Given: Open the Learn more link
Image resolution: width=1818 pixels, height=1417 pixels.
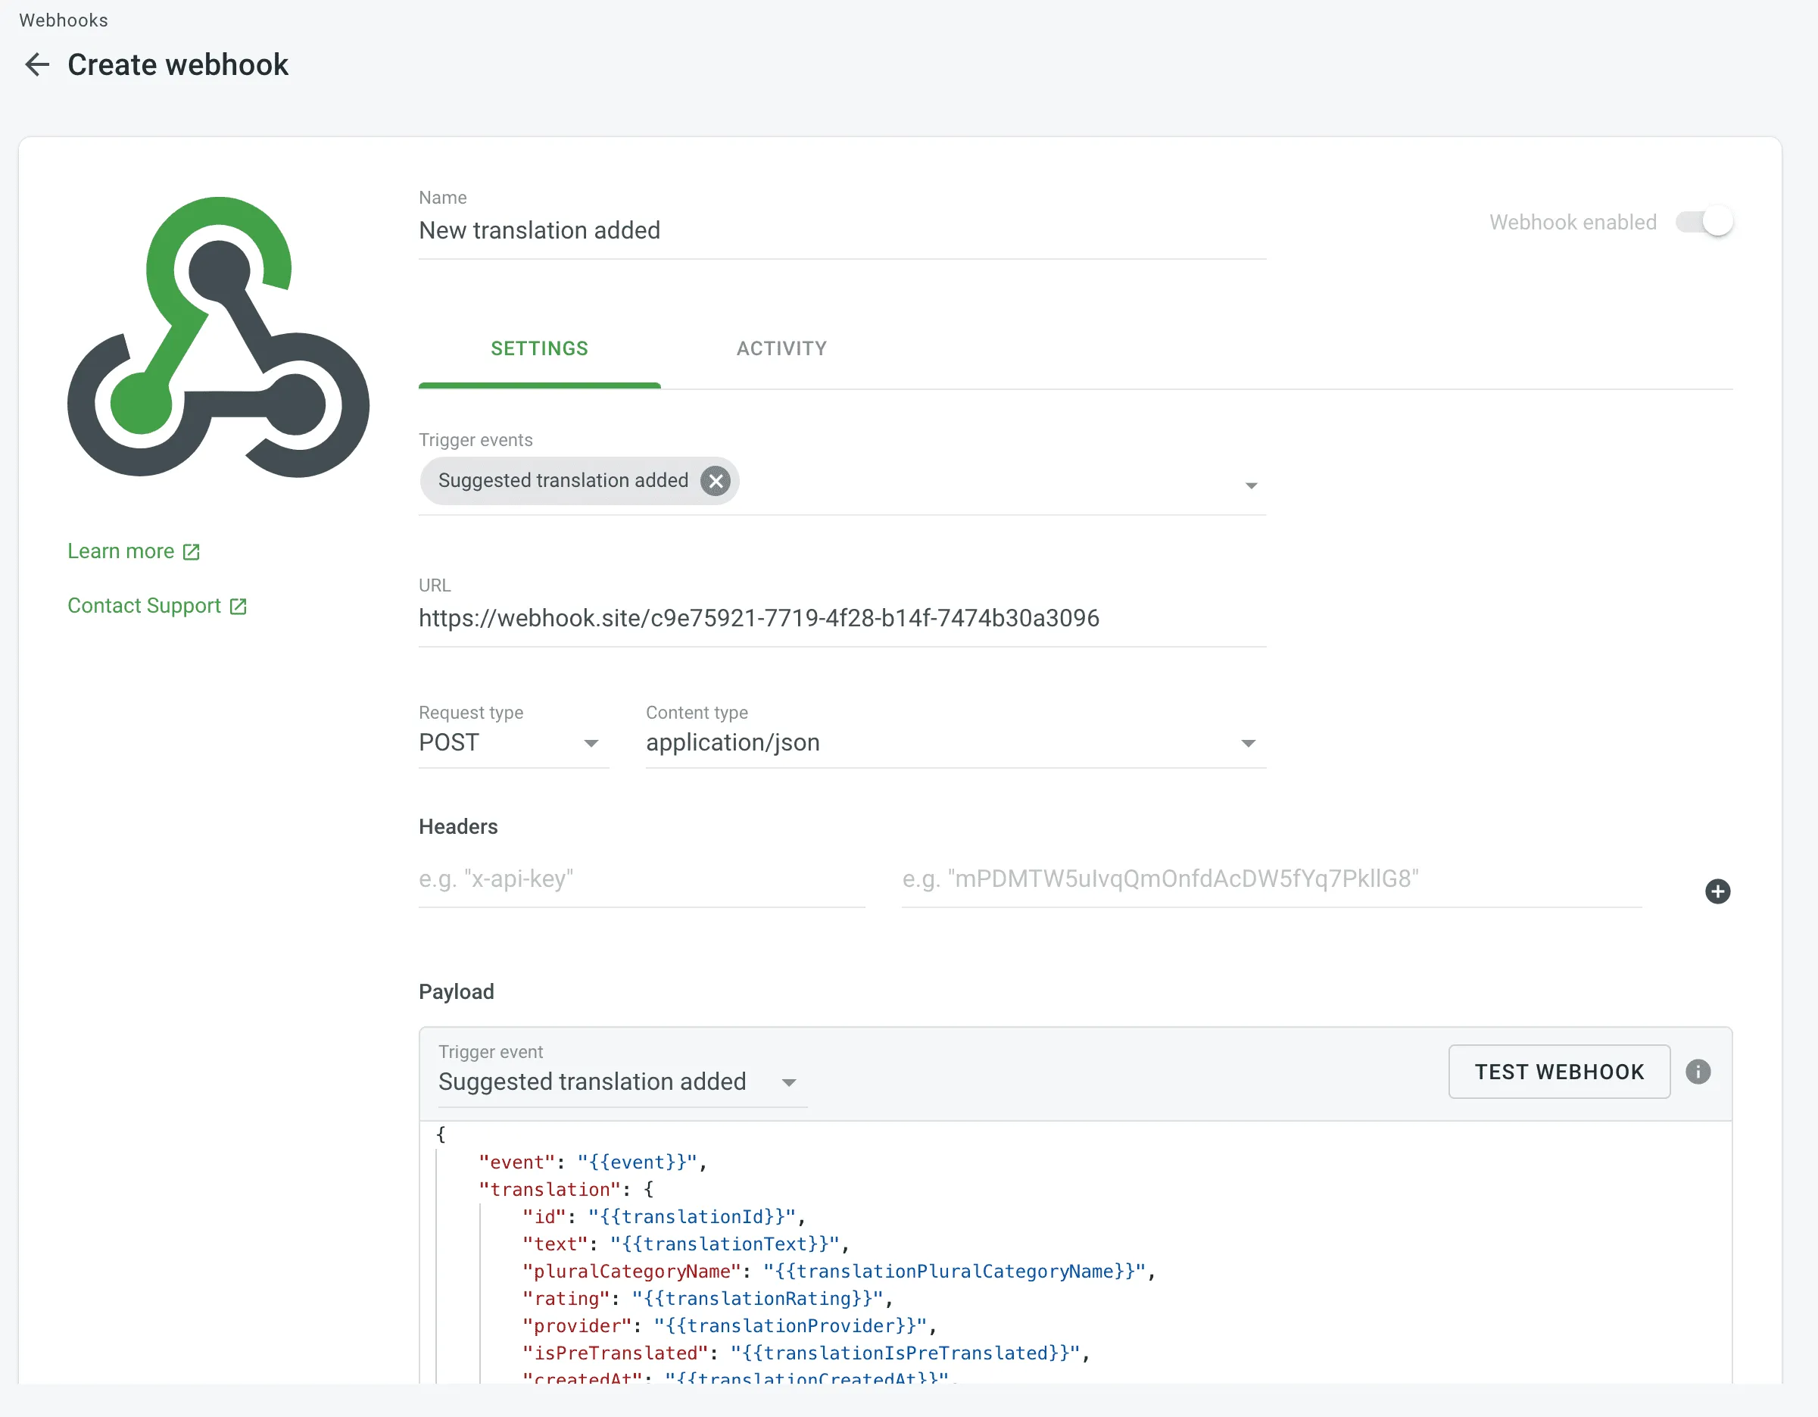Looking at the screenshot, I should (x=122, y=551).
